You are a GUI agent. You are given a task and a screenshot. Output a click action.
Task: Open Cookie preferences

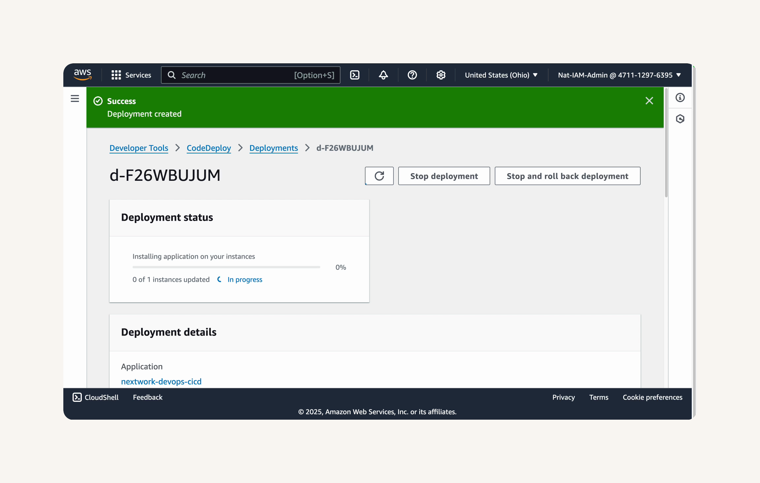click(x=652, y=397)
